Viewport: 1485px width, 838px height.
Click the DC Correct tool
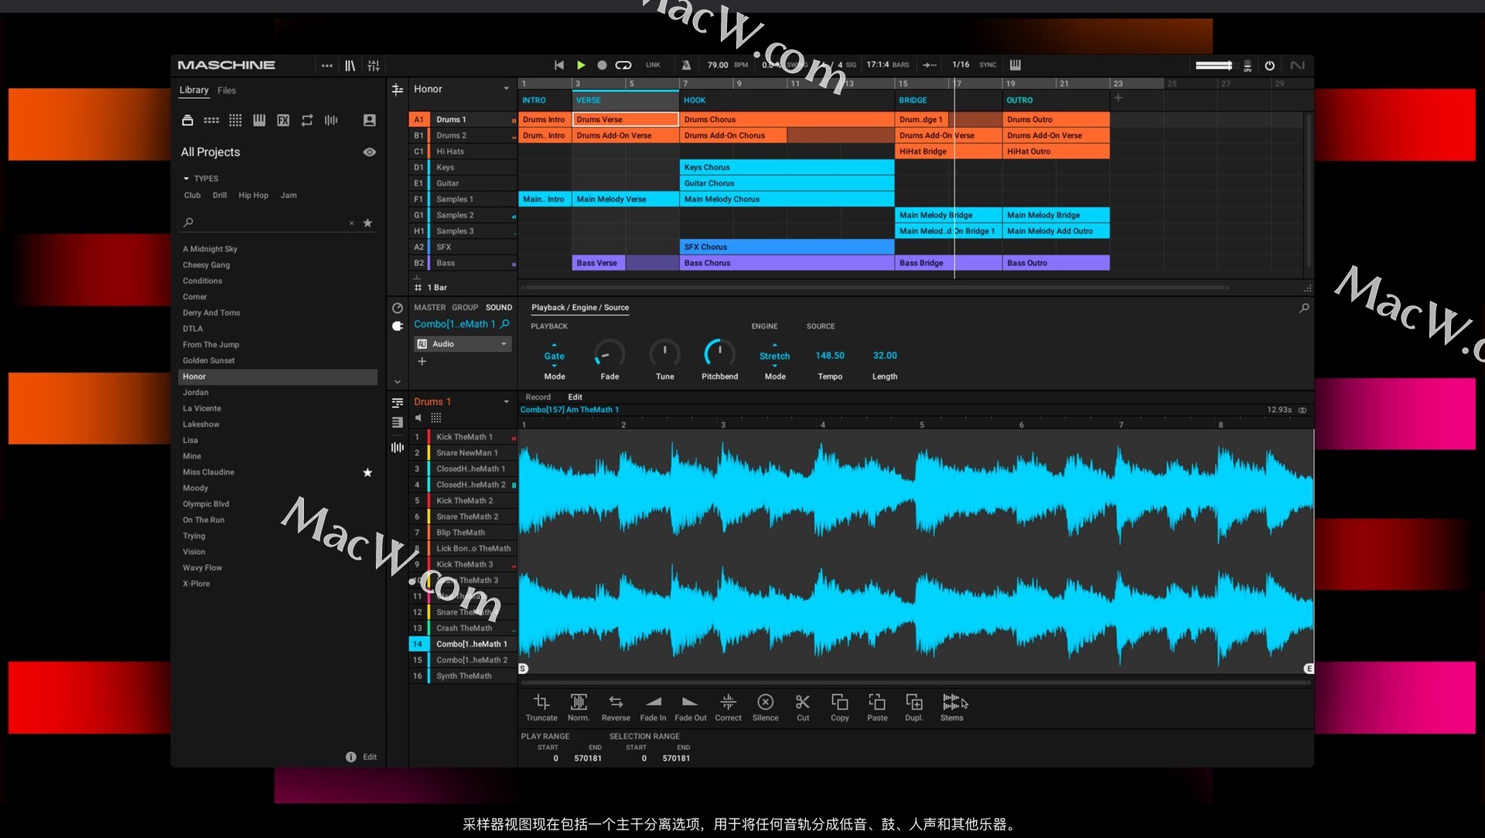(728, 707)
